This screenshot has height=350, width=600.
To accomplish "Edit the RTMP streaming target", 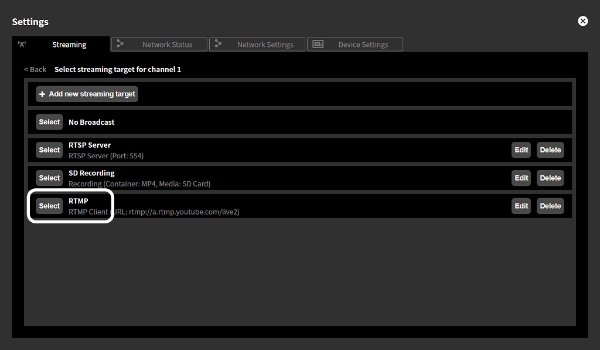I will click(520, 206).
